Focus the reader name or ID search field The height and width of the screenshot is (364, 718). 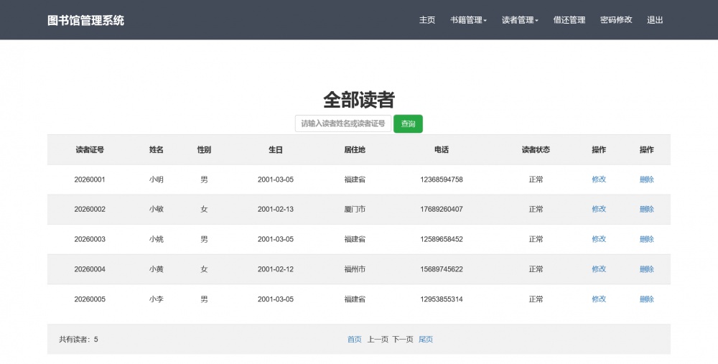[343, 123]
